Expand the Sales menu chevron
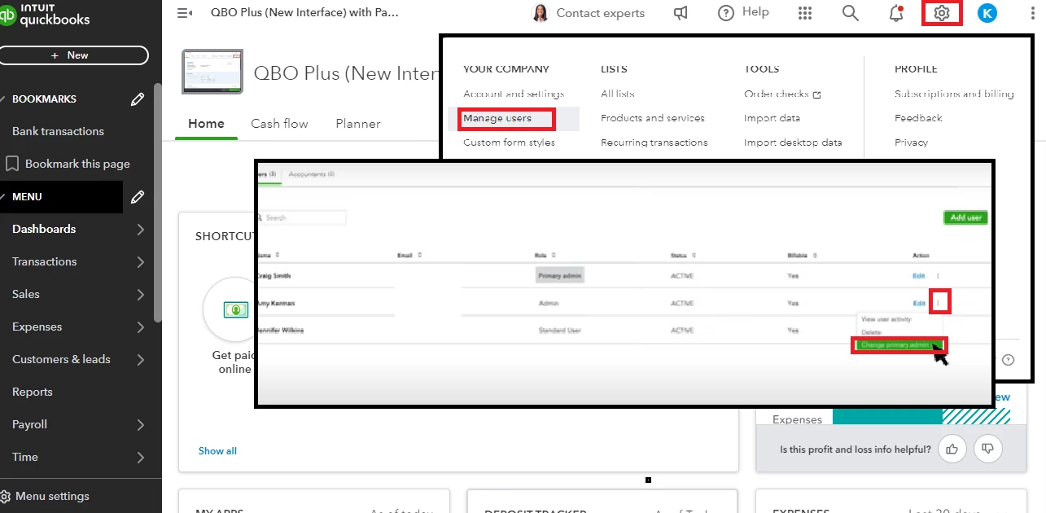Image resolution: width=1046 pixels, height=513 pixels. (141, 294)
